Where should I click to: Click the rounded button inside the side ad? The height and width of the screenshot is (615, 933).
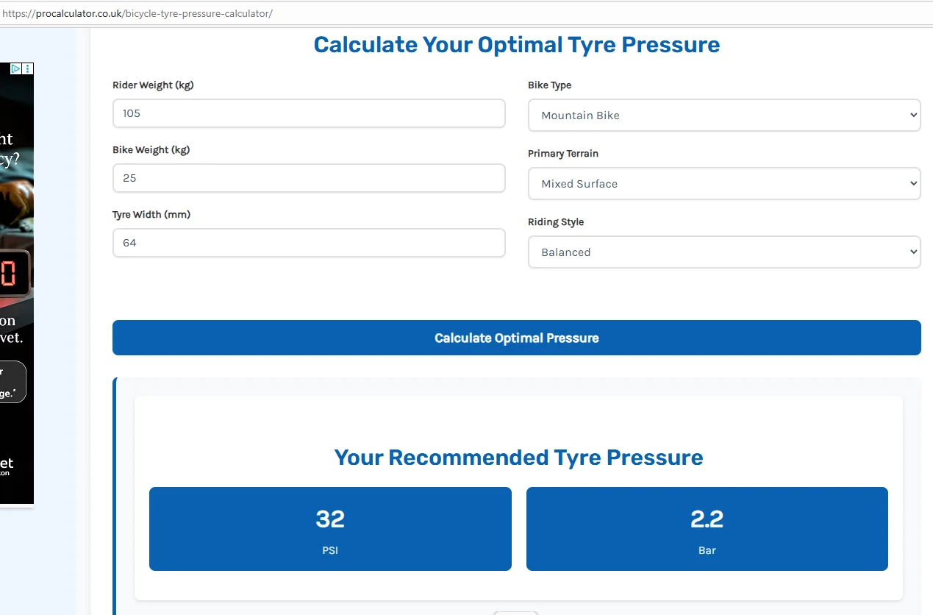tap(12, 382)
